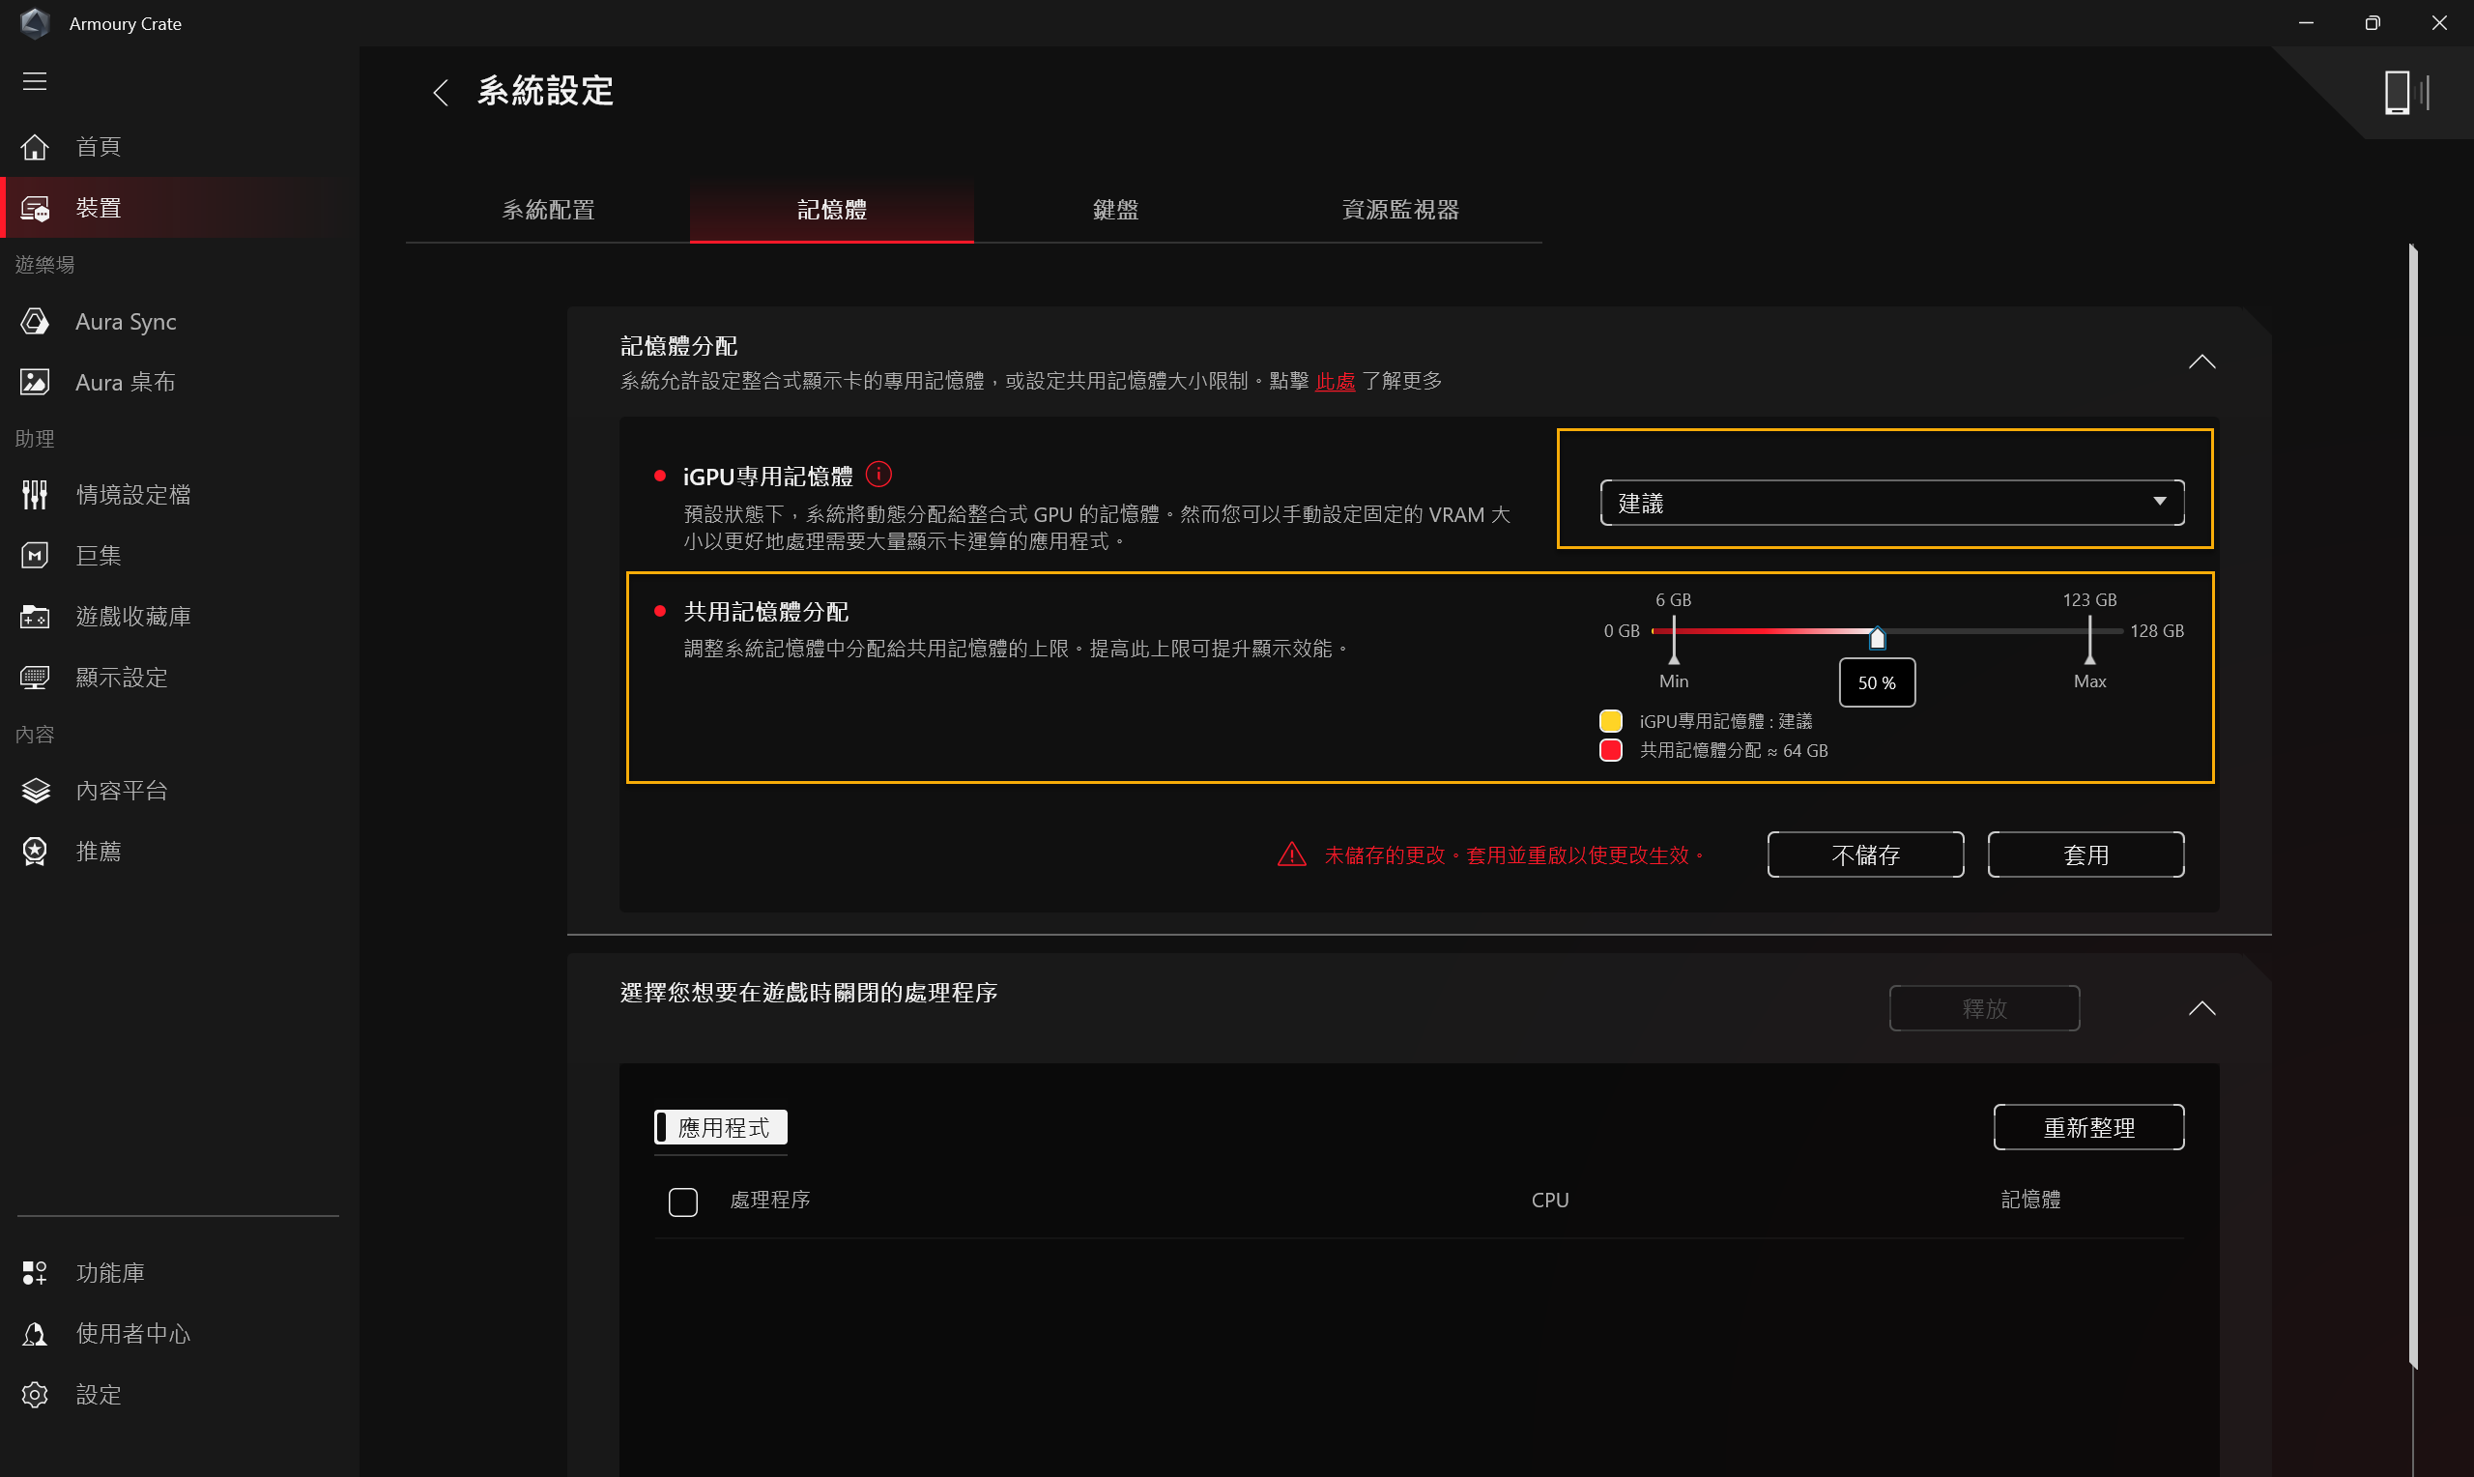Open 遊戲收藏庫 game library icon

tap(35, 617)
